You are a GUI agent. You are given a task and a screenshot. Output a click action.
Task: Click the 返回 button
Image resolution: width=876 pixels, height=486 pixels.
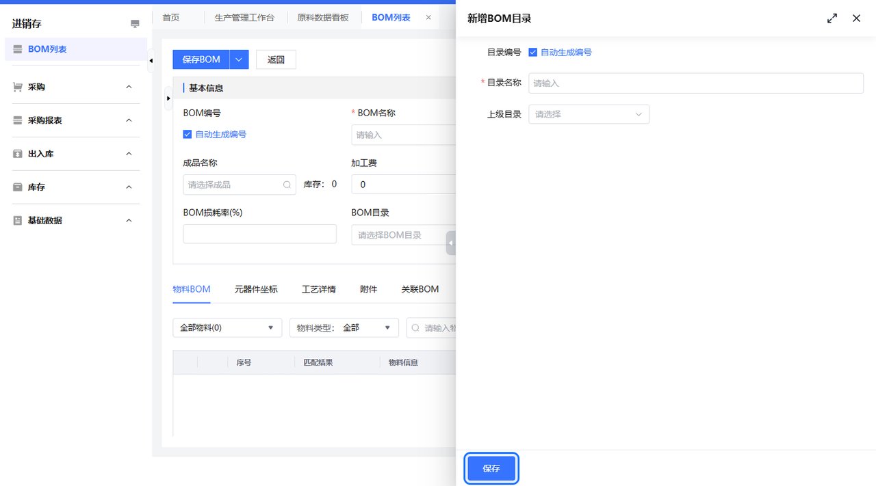pos(276,59)
